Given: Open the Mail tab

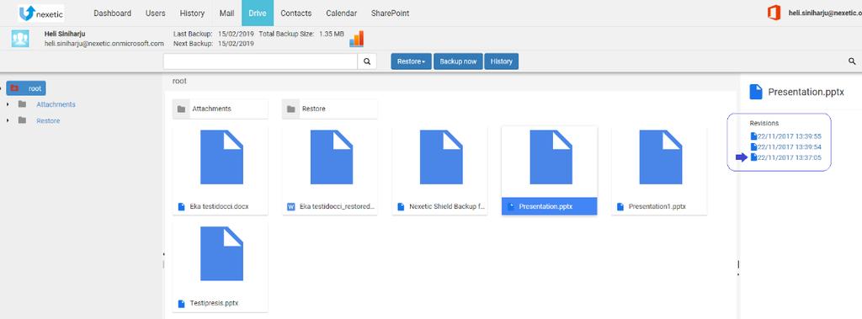Looking at the screenshot, I should 226,13.
